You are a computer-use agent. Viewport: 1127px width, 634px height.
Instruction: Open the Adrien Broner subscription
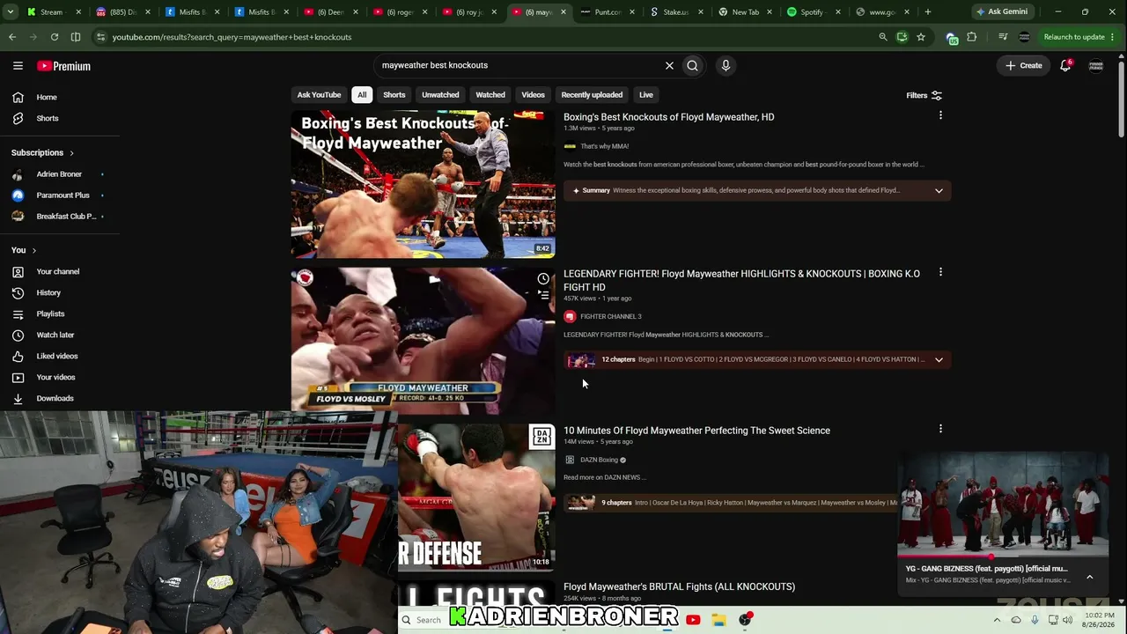click(x=60, y=174)
